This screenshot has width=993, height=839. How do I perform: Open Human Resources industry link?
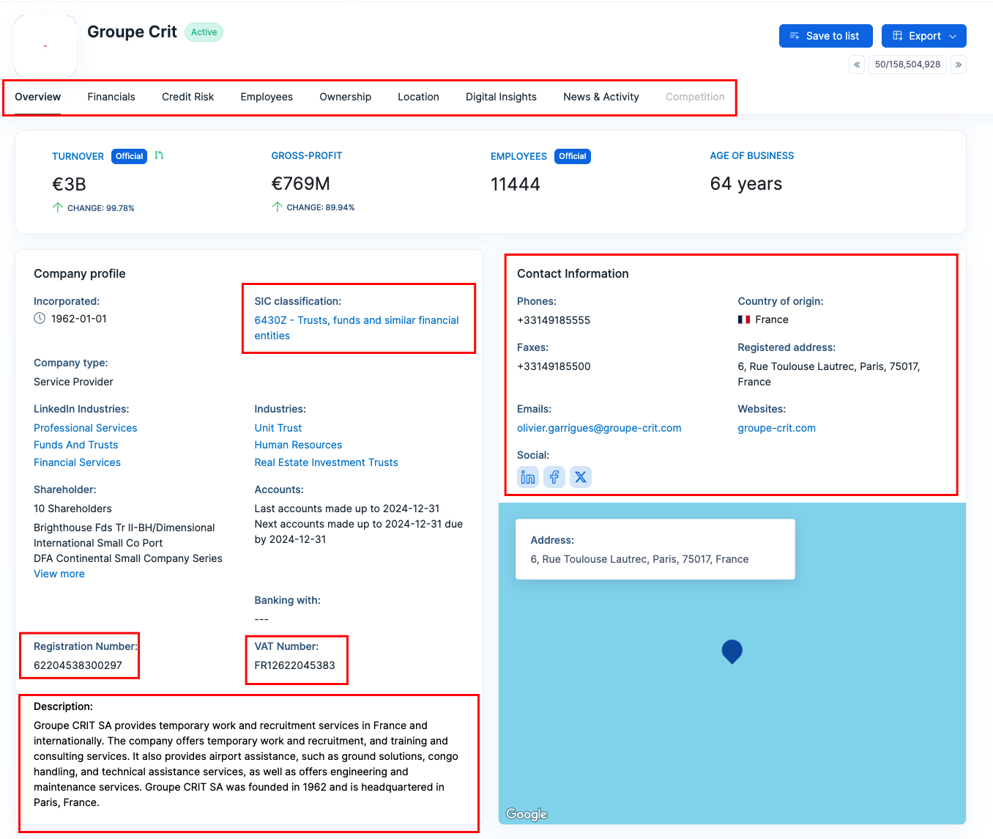299,445
